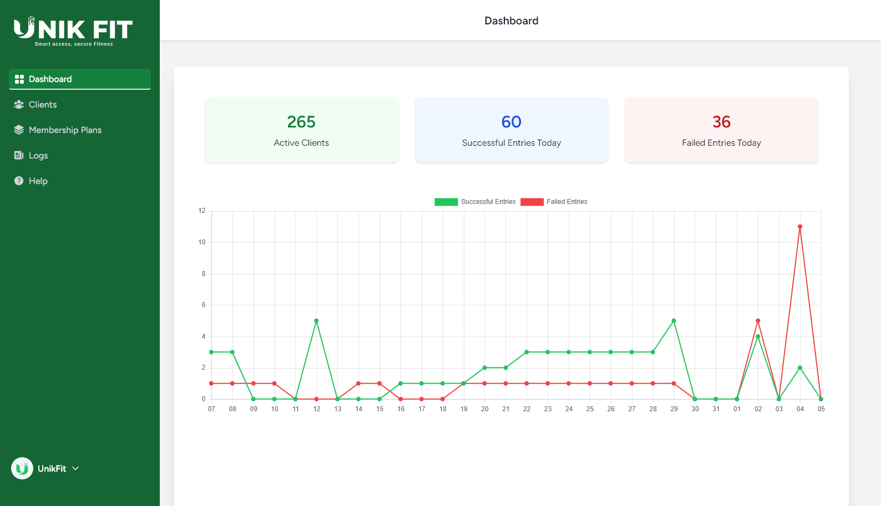881x506 pixels.
Task: Click the red legend color box
Action: click(531, 202)
